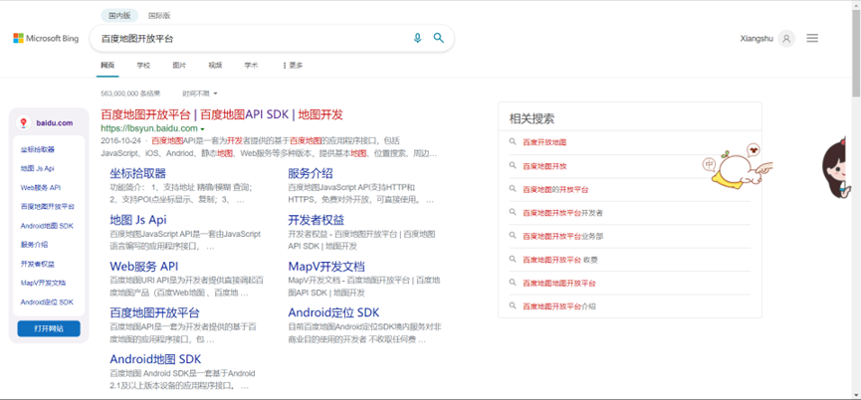861x400 pixels.
Task: Open sidebar link 坐标拾取器
Action: point(38,149)
